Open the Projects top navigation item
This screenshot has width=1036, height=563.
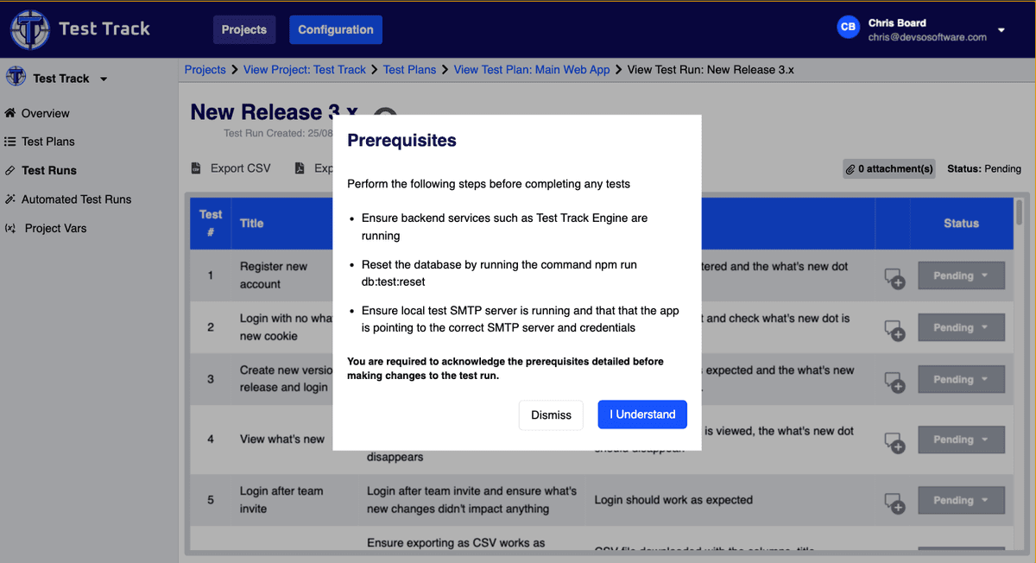tap(244, 29)
